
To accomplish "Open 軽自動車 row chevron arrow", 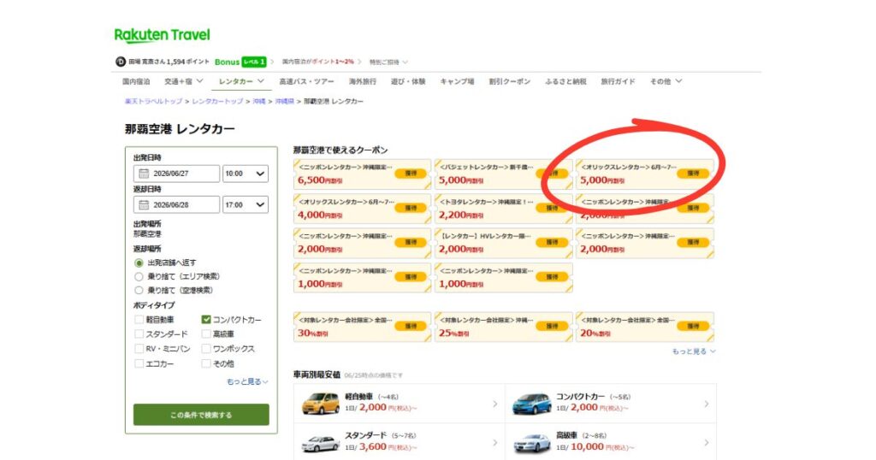I will pyautogui.click(x=495, y=404).
